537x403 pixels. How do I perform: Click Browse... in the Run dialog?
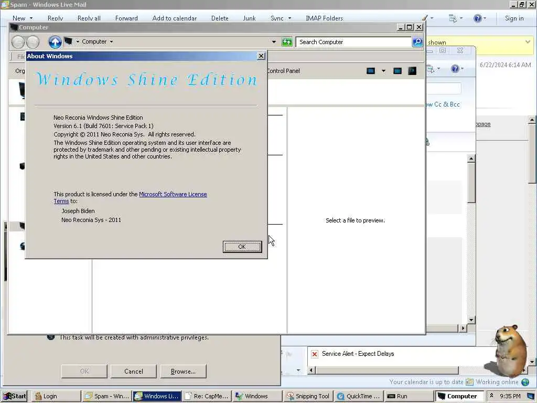pos(183,371)
